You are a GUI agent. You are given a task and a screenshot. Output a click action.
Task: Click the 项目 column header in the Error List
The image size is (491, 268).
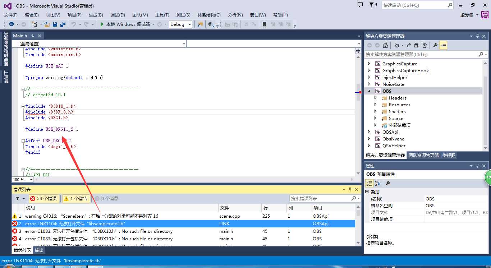pos(333,208)
